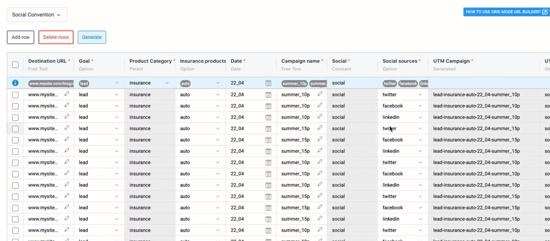This screenshot has height=241, width=550.
Task: Click the Product Category column header
Action: point(150,64)
